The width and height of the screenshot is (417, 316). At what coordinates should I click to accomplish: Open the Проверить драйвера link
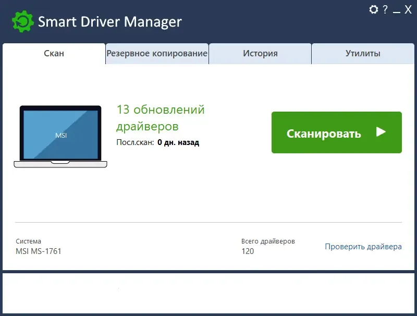tap(363, 246)
